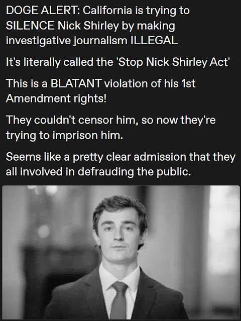Click the phrase 'investigative journalism'
Viewport: 241px width, 321px height.
tap(66, 41)
